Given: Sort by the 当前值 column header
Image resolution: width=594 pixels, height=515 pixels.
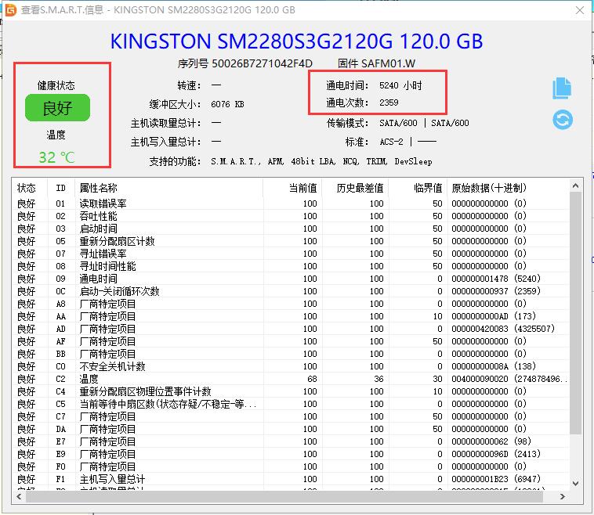Looking at the screenshot, I should point(302,188).
